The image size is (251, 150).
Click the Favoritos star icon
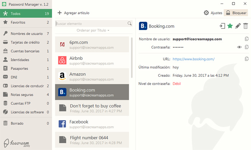click(5, 22)
